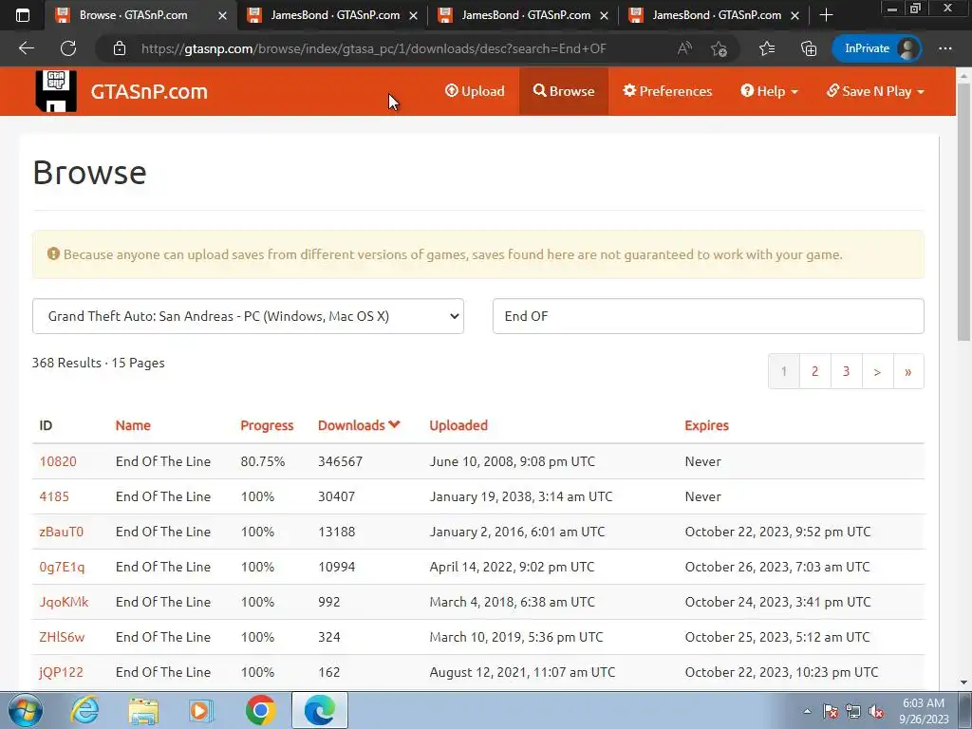Click Microsoft Edge taskbar icon
972x729 pixels.
319,710
